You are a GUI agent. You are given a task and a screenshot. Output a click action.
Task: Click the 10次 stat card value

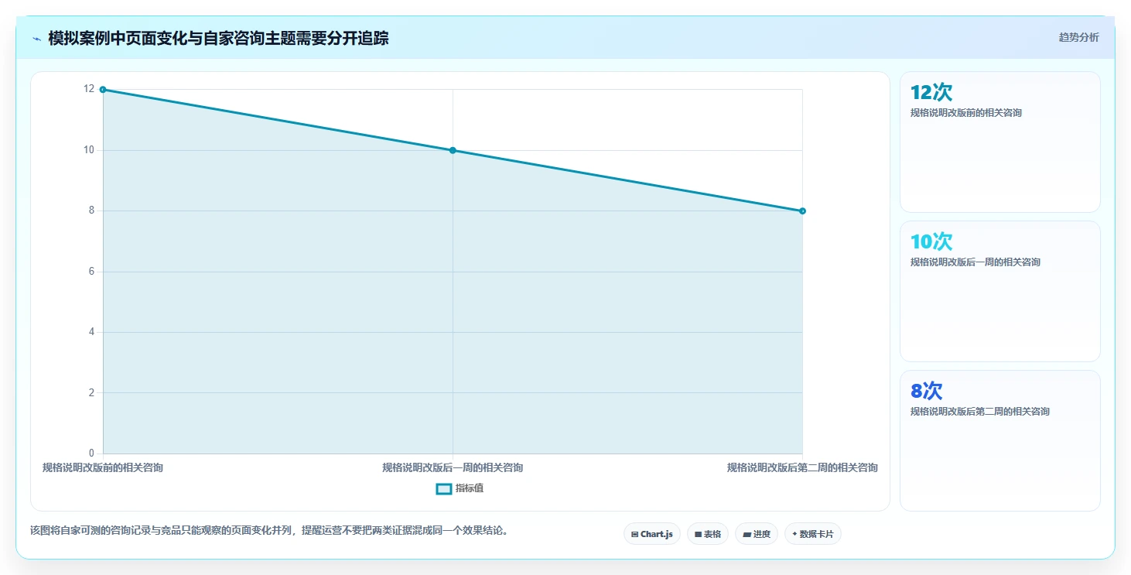click(931, 242)
